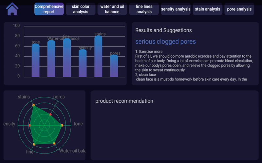
Task: Open water and oil balance tab
Action: click(x=112, y=9)
